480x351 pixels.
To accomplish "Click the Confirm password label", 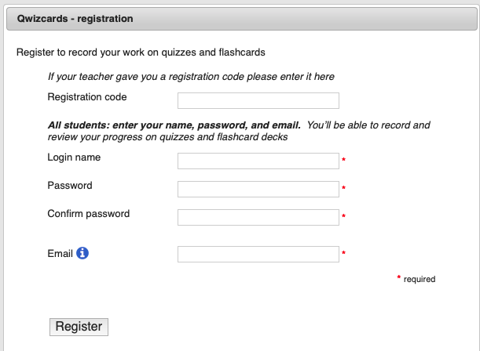I will pyautogui.click(x=89, y=214).
